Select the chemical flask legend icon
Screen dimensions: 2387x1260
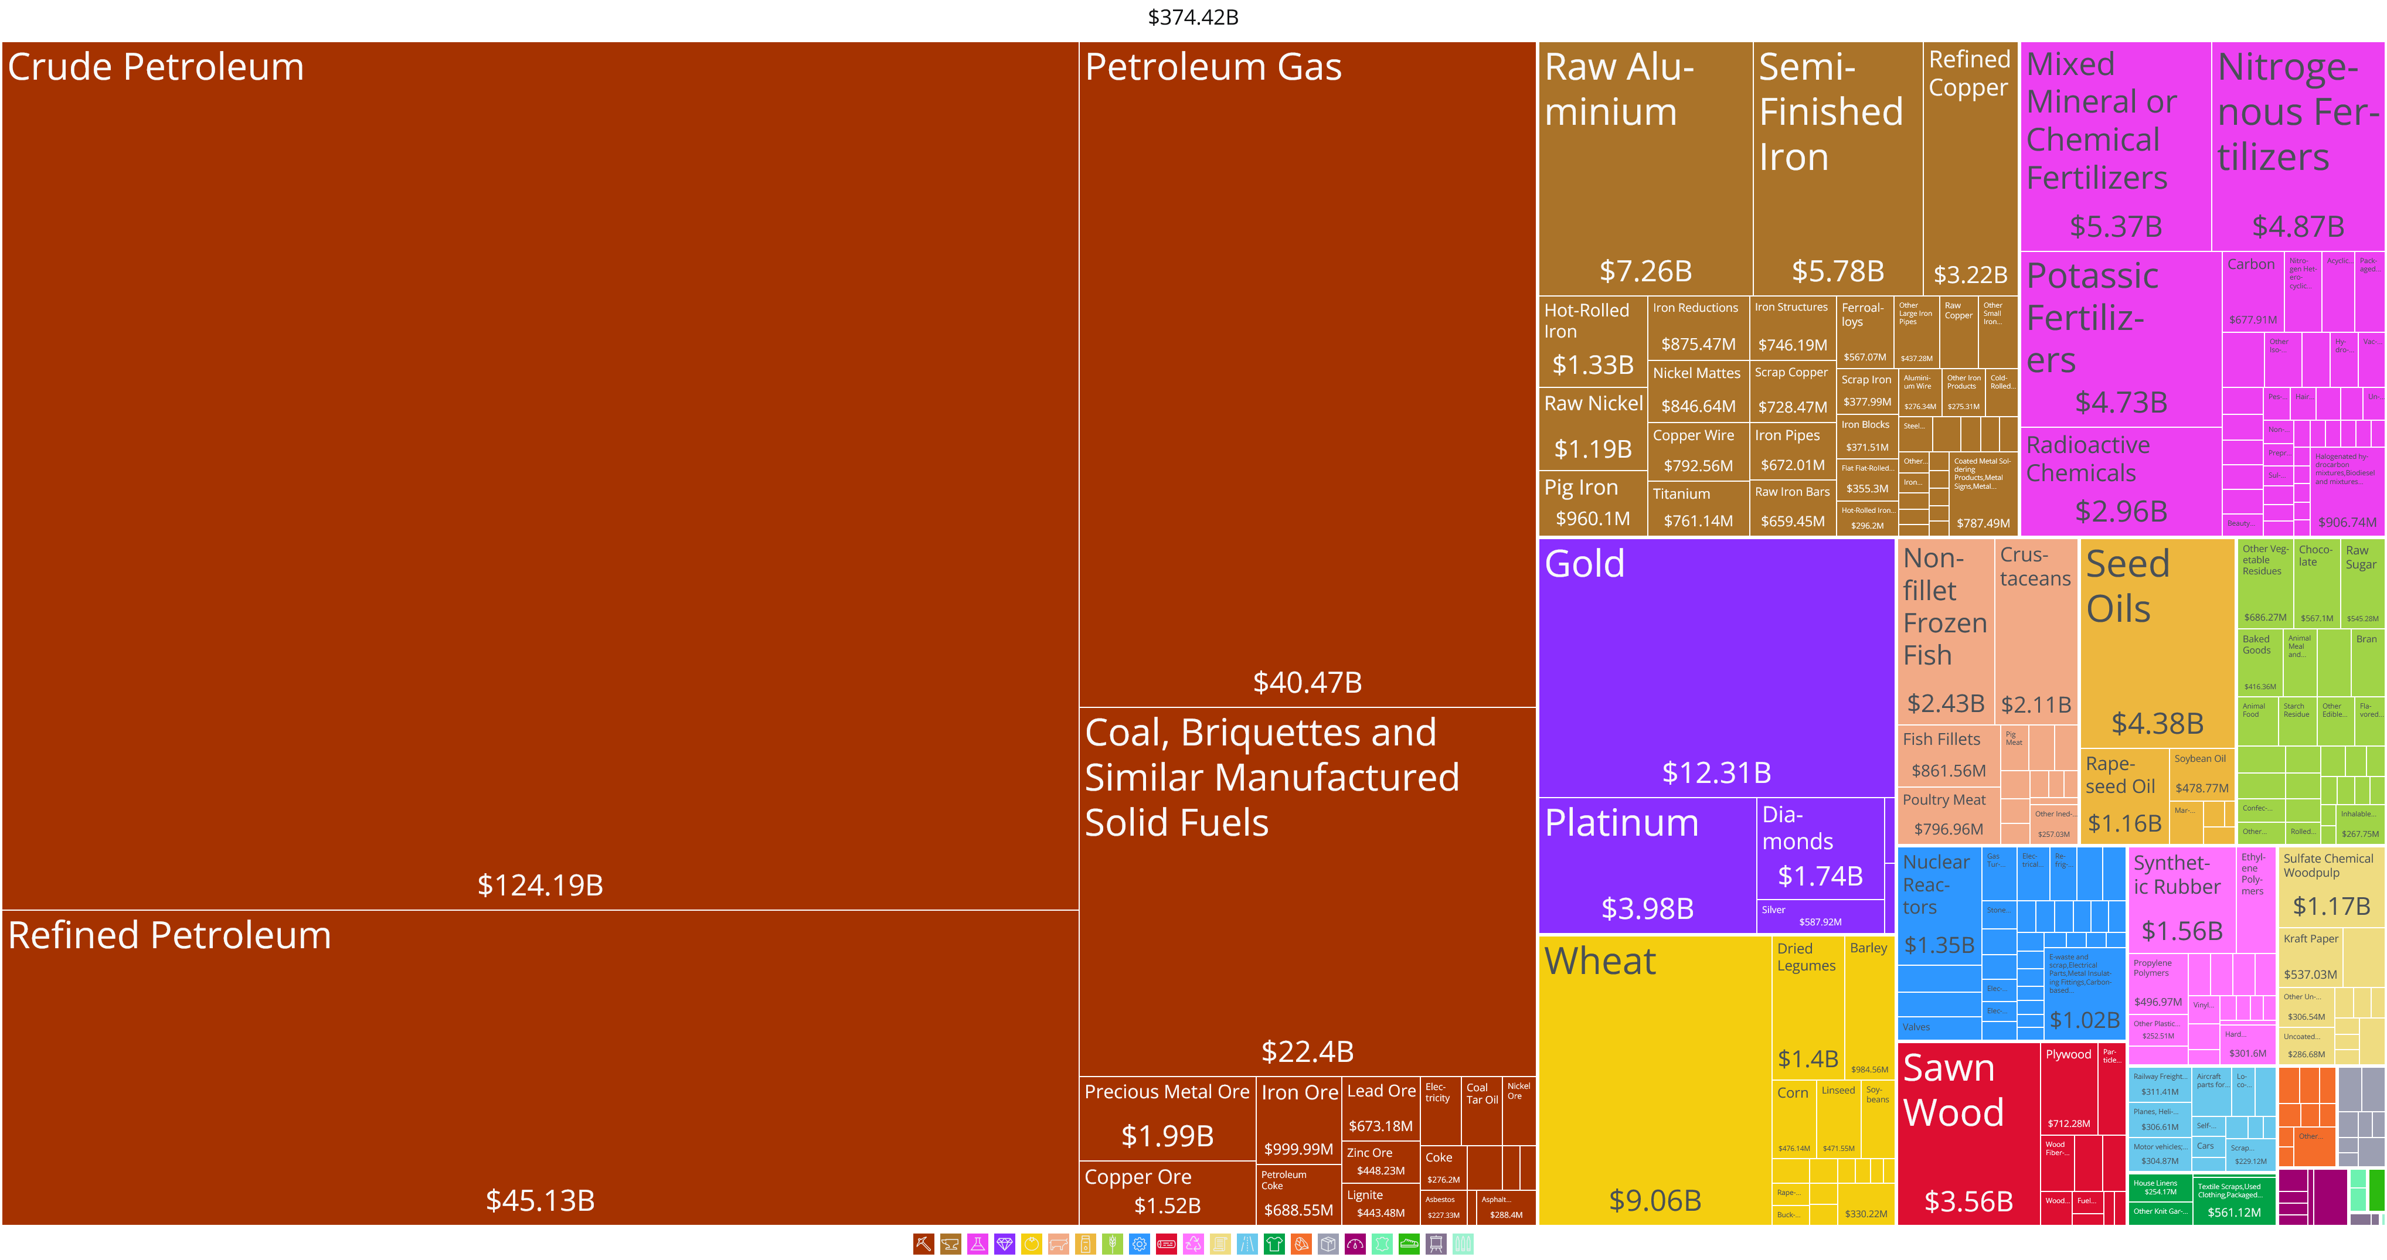coord(978,1244)
